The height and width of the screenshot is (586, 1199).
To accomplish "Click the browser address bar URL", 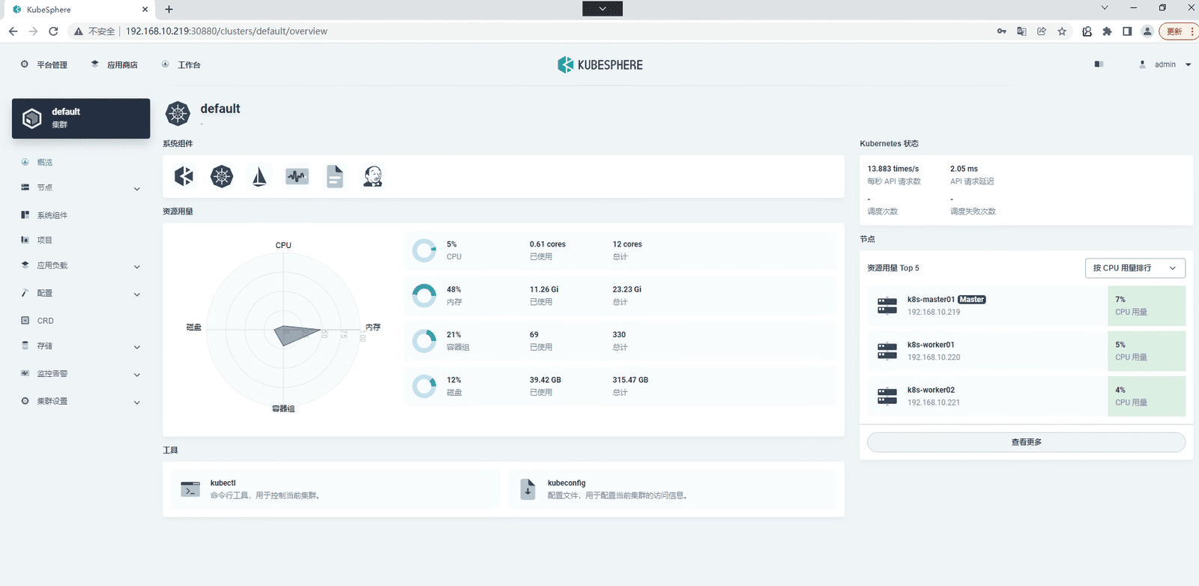I will 226,31.
